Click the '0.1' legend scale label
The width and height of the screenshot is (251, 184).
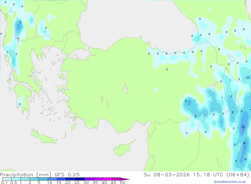click(x=4, y=182)
